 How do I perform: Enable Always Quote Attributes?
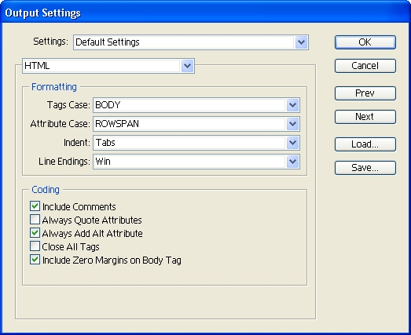(35, 220)
